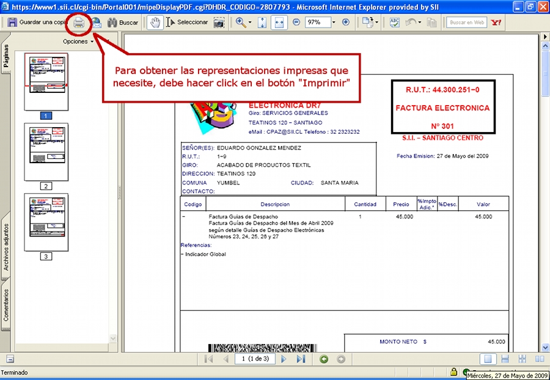Screen dimensions: 550x380
Task: Click the thumbnails panel scroll down arrow
Action: (x=113, y=338)
